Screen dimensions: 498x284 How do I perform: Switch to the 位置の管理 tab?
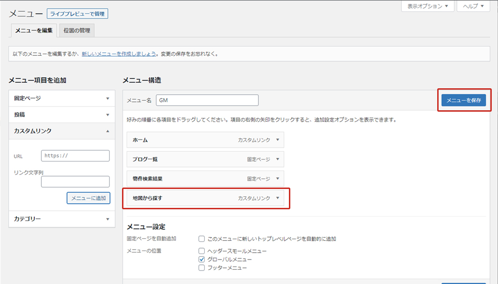pyautogui.click(x=77, y=30)
